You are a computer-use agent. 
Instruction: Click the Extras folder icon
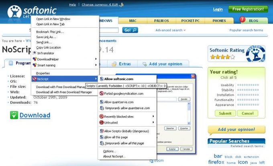(114, 64)
